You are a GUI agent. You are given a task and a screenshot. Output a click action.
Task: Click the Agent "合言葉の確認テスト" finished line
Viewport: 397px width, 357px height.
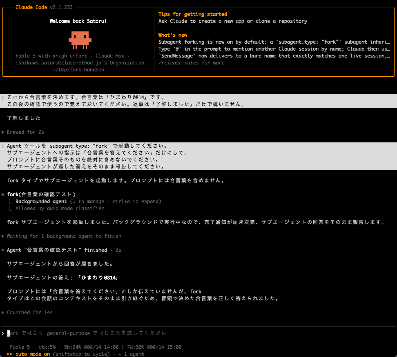pos(57,250)
